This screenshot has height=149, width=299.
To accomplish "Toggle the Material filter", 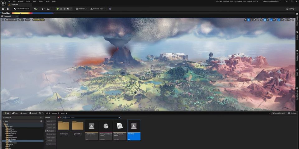I will (50, 121).
